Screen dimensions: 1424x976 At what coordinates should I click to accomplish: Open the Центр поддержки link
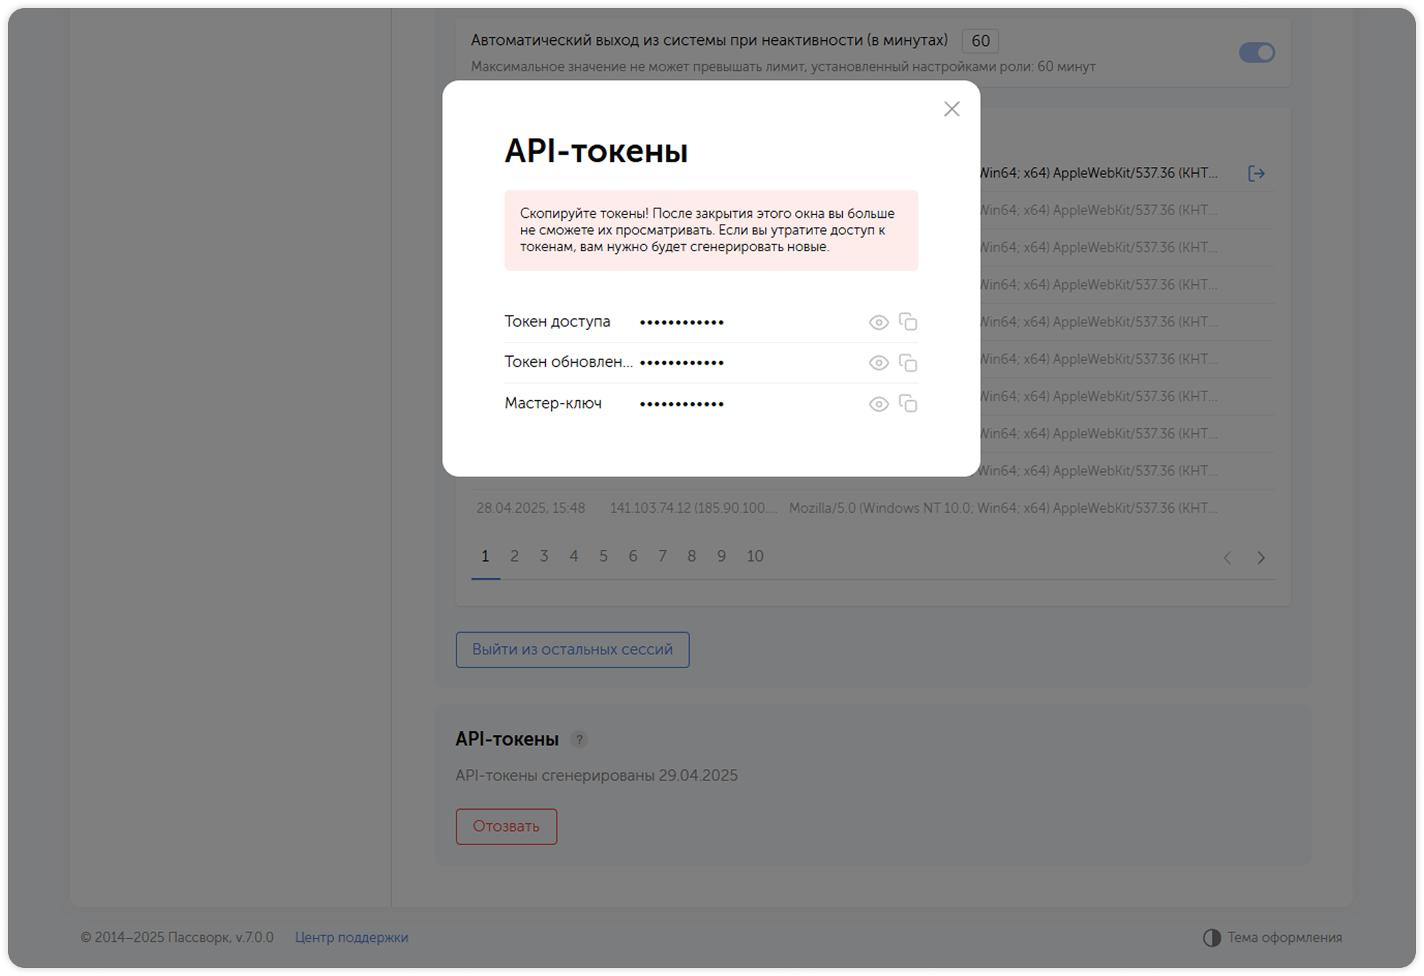pyautogui.click(x=351, y=938)
